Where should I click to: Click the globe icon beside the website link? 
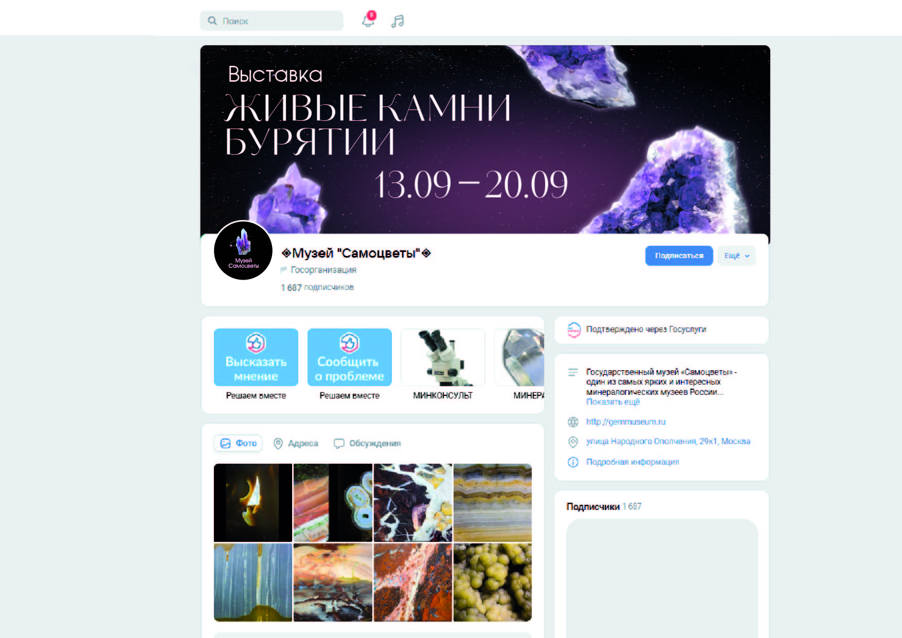pos(573,422)
